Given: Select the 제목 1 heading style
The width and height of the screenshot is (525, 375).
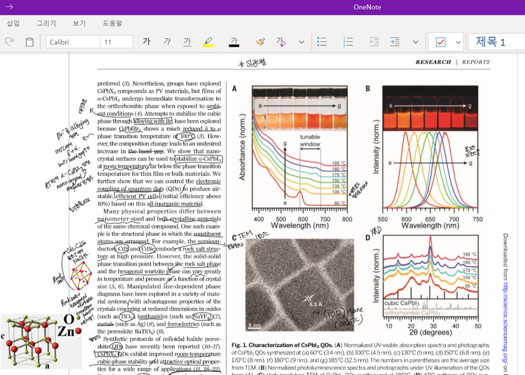Looking at the screenshot, I should coord(497,42).
